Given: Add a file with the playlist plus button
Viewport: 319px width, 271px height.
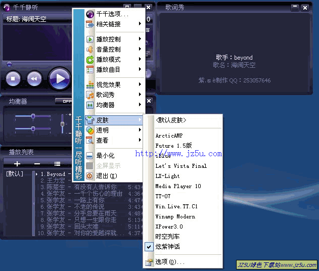Looking at the screenshot, I should 17,164.
